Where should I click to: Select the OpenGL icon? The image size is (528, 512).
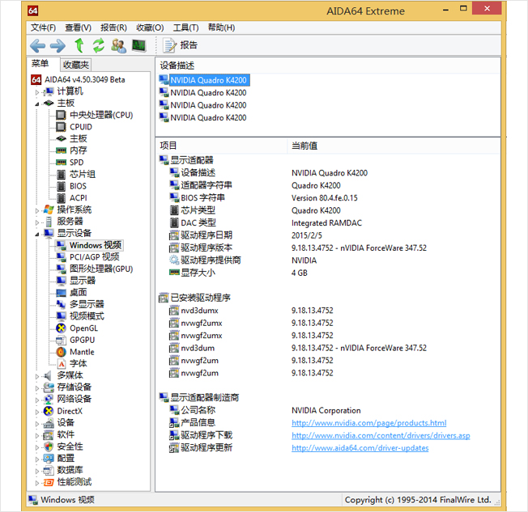(x=61, y=328)
